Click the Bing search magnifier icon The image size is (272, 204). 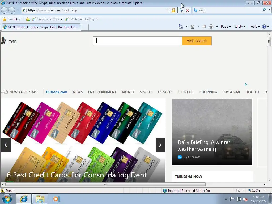point(264,10)
